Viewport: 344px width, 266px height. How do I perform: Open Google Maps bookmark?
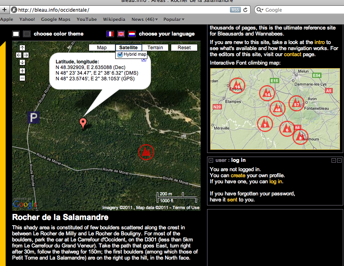click(x=56, y=19)
